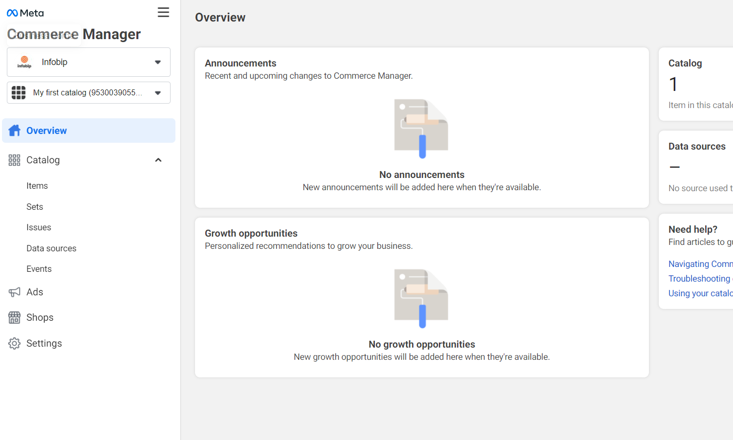Click the Overview home icon

15,131
